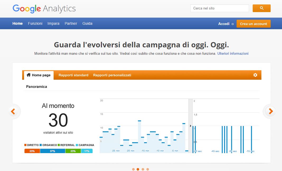Click the -45 sec chart axis label

pyautogui.click(x=215, y=151)
